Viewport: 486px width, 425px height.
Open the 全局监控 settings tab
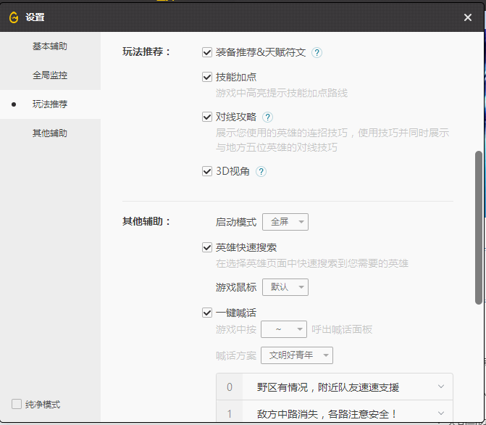click(x=50, y=75)
